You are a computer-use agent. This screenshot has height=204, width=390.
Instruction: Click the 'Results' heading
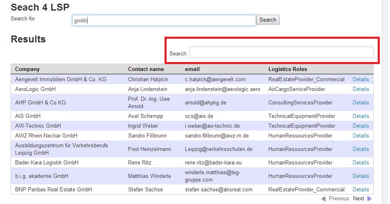[28, 39]
